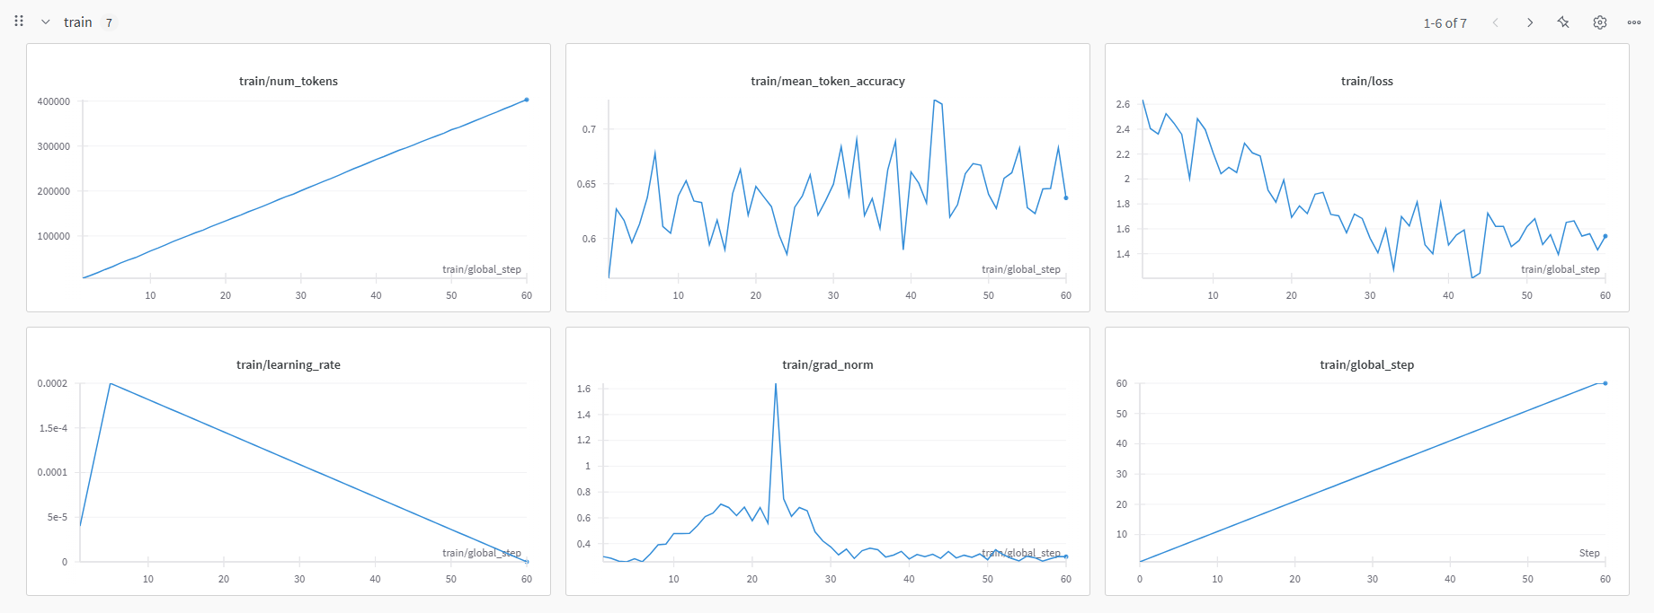Click the learning_rate peak at 0.0002
The width and height of the screenshot is (1654, 613).
(x=110, y=383)
